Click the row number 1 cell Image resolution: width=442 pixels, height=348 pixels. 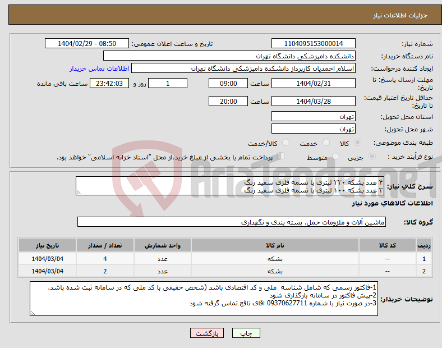tap(424, 259)
